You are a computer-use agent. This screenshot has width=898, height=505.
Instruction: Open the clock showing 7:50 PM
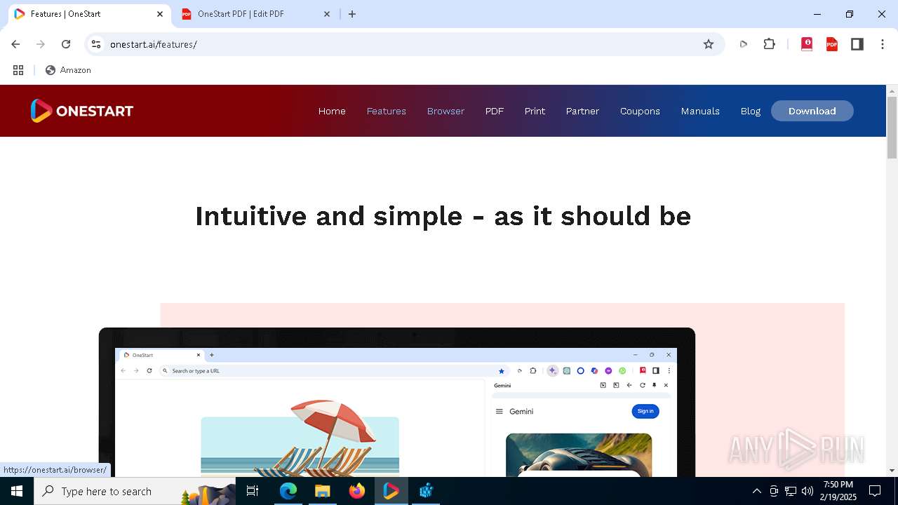(838, 491)
